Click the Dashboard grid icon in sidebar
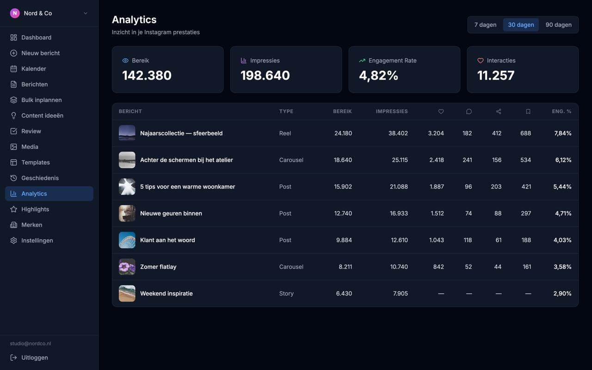 (x=13, y=37)
